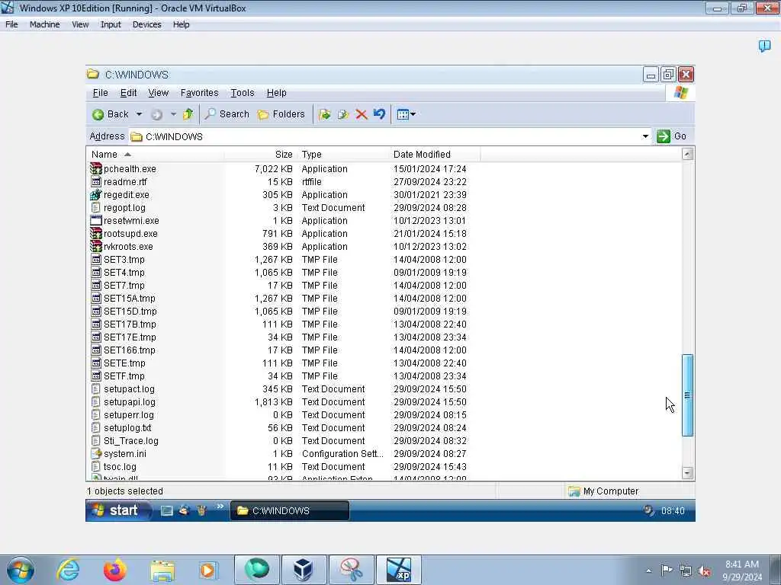Click the Windows 7 Start orb
This screenshot has height=585, width=781.
pyautogui.click(x=21, y=570)
